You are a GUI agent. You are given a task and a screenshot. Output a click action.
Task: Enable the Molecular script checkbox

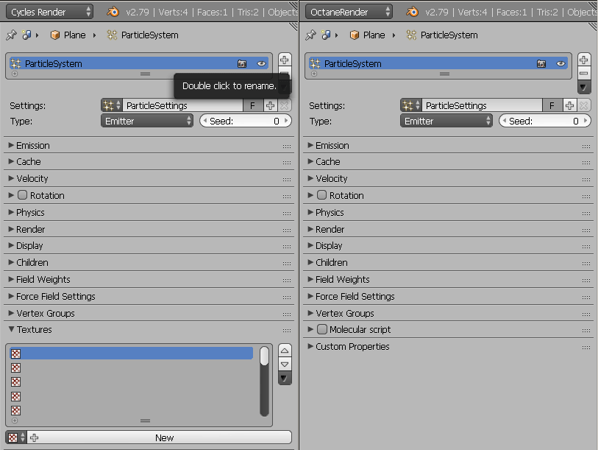(x=322, y=329)
